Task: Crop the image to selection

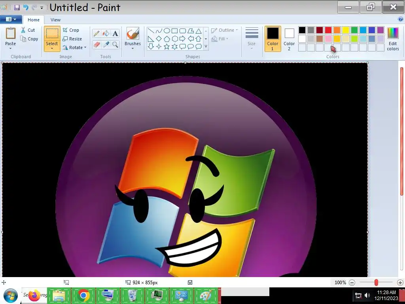Action: point(71,30)
